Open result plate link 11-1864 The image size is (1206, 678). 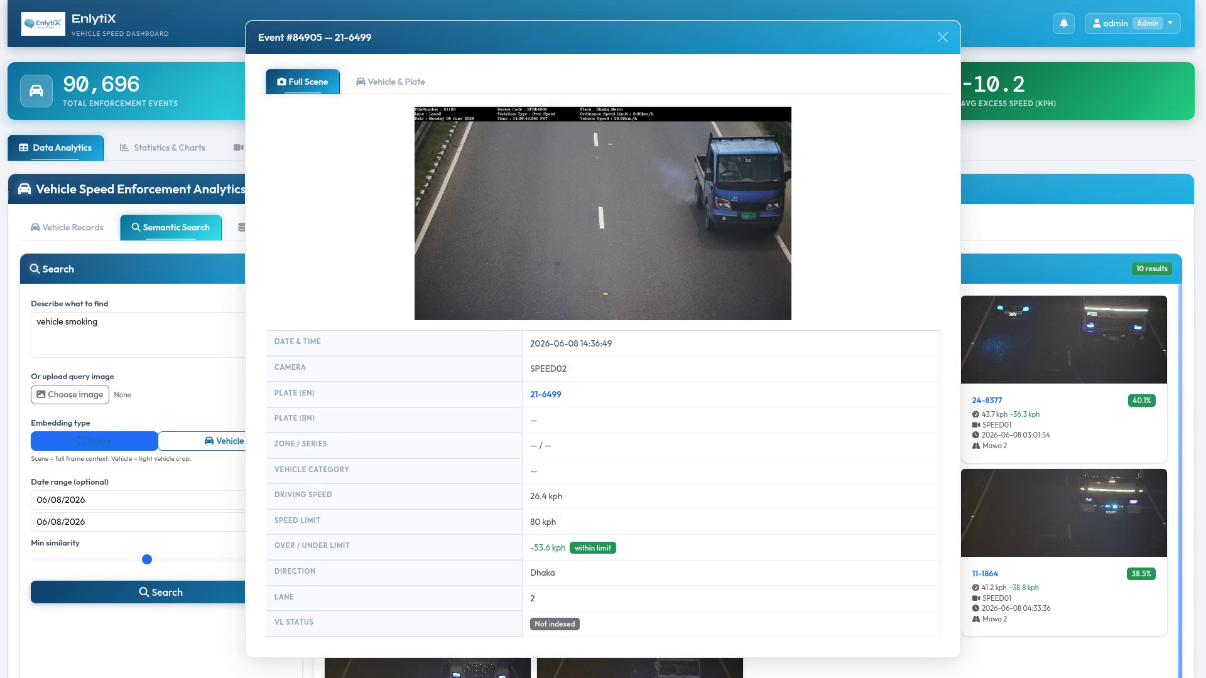(985, 573)
